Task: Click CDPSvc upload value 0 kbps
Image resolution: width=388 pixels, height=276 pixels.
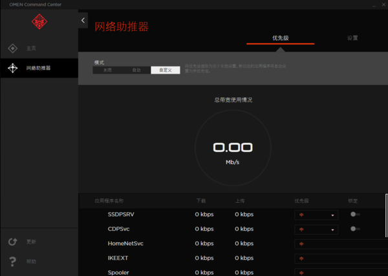Action: click(244, 229)
